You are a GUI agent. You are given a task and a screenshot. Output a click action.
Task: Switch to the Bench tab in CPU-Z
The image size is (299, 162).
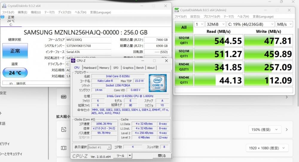click(x=140, y=68)
